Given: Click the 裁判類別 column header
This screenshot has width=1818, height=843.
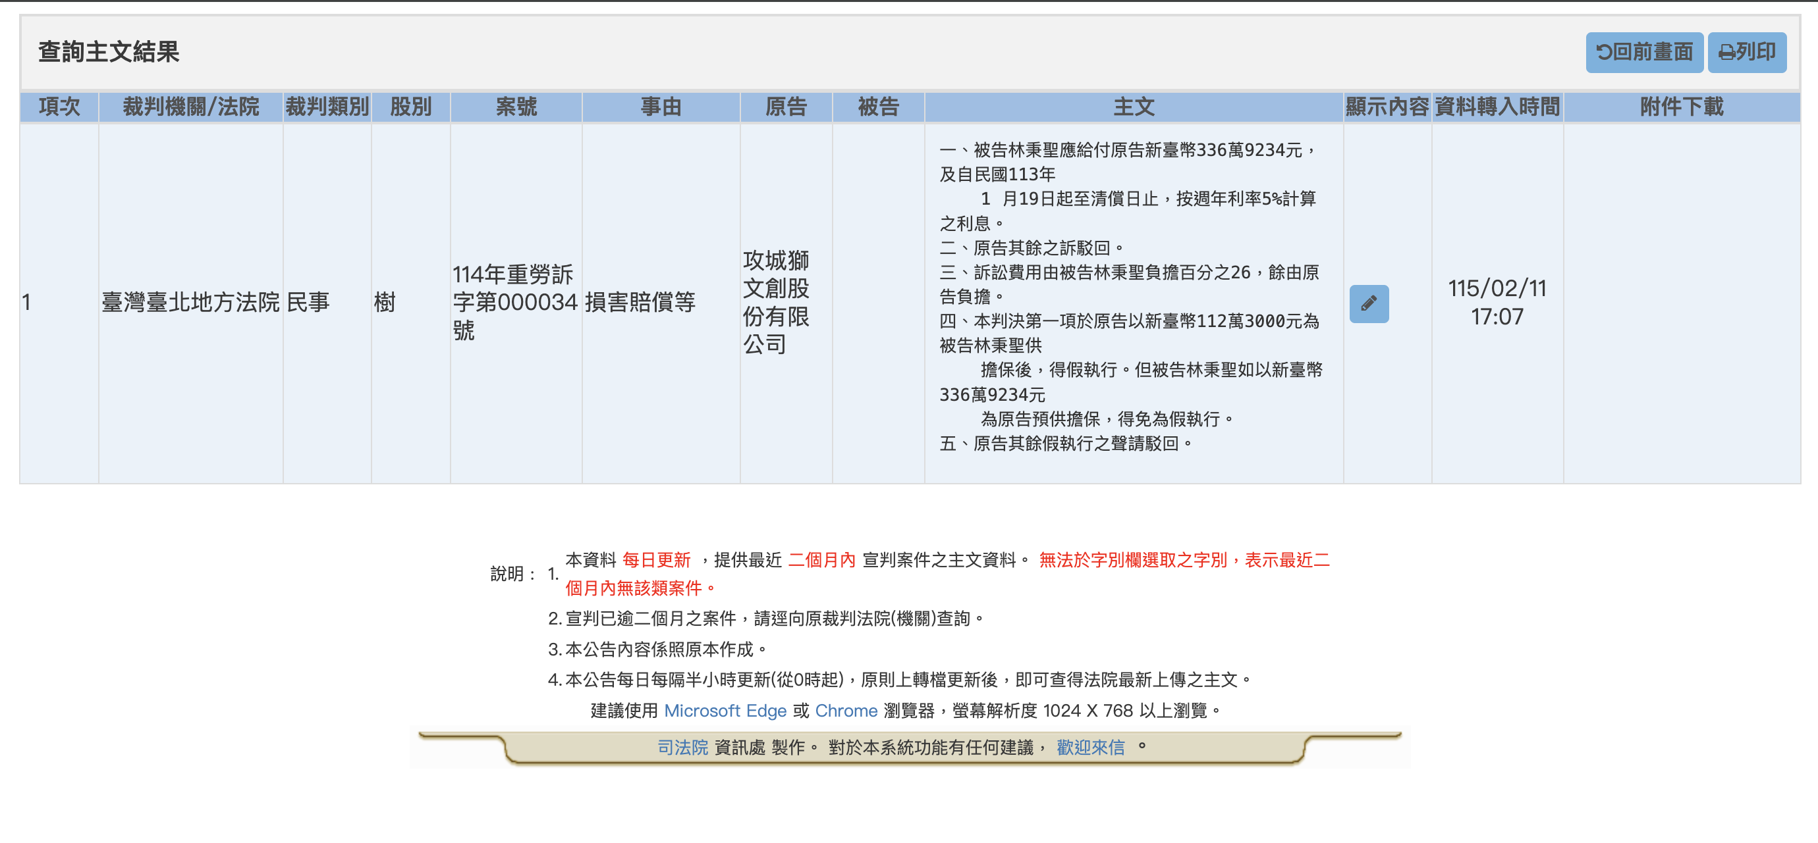Looking at the screenshot, I should click(327, 107).
